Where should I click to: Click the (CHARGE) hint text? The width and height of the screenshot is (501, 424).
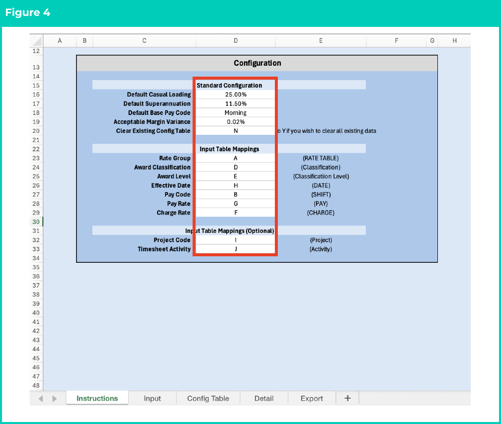tap(321, 213)
